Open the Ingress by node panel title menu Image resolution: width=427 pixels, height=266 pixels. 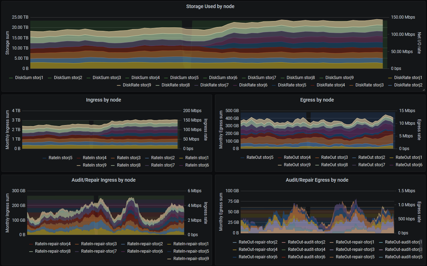[103, 100]
